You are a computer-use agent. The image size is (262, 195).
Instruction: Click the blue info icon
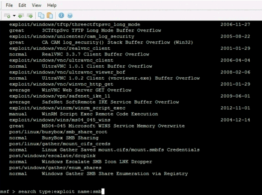61,16
